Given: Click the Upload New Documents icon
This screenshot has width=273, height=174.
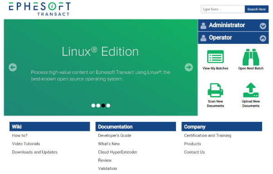Looking at the screenshot, I should coord(251,90).
